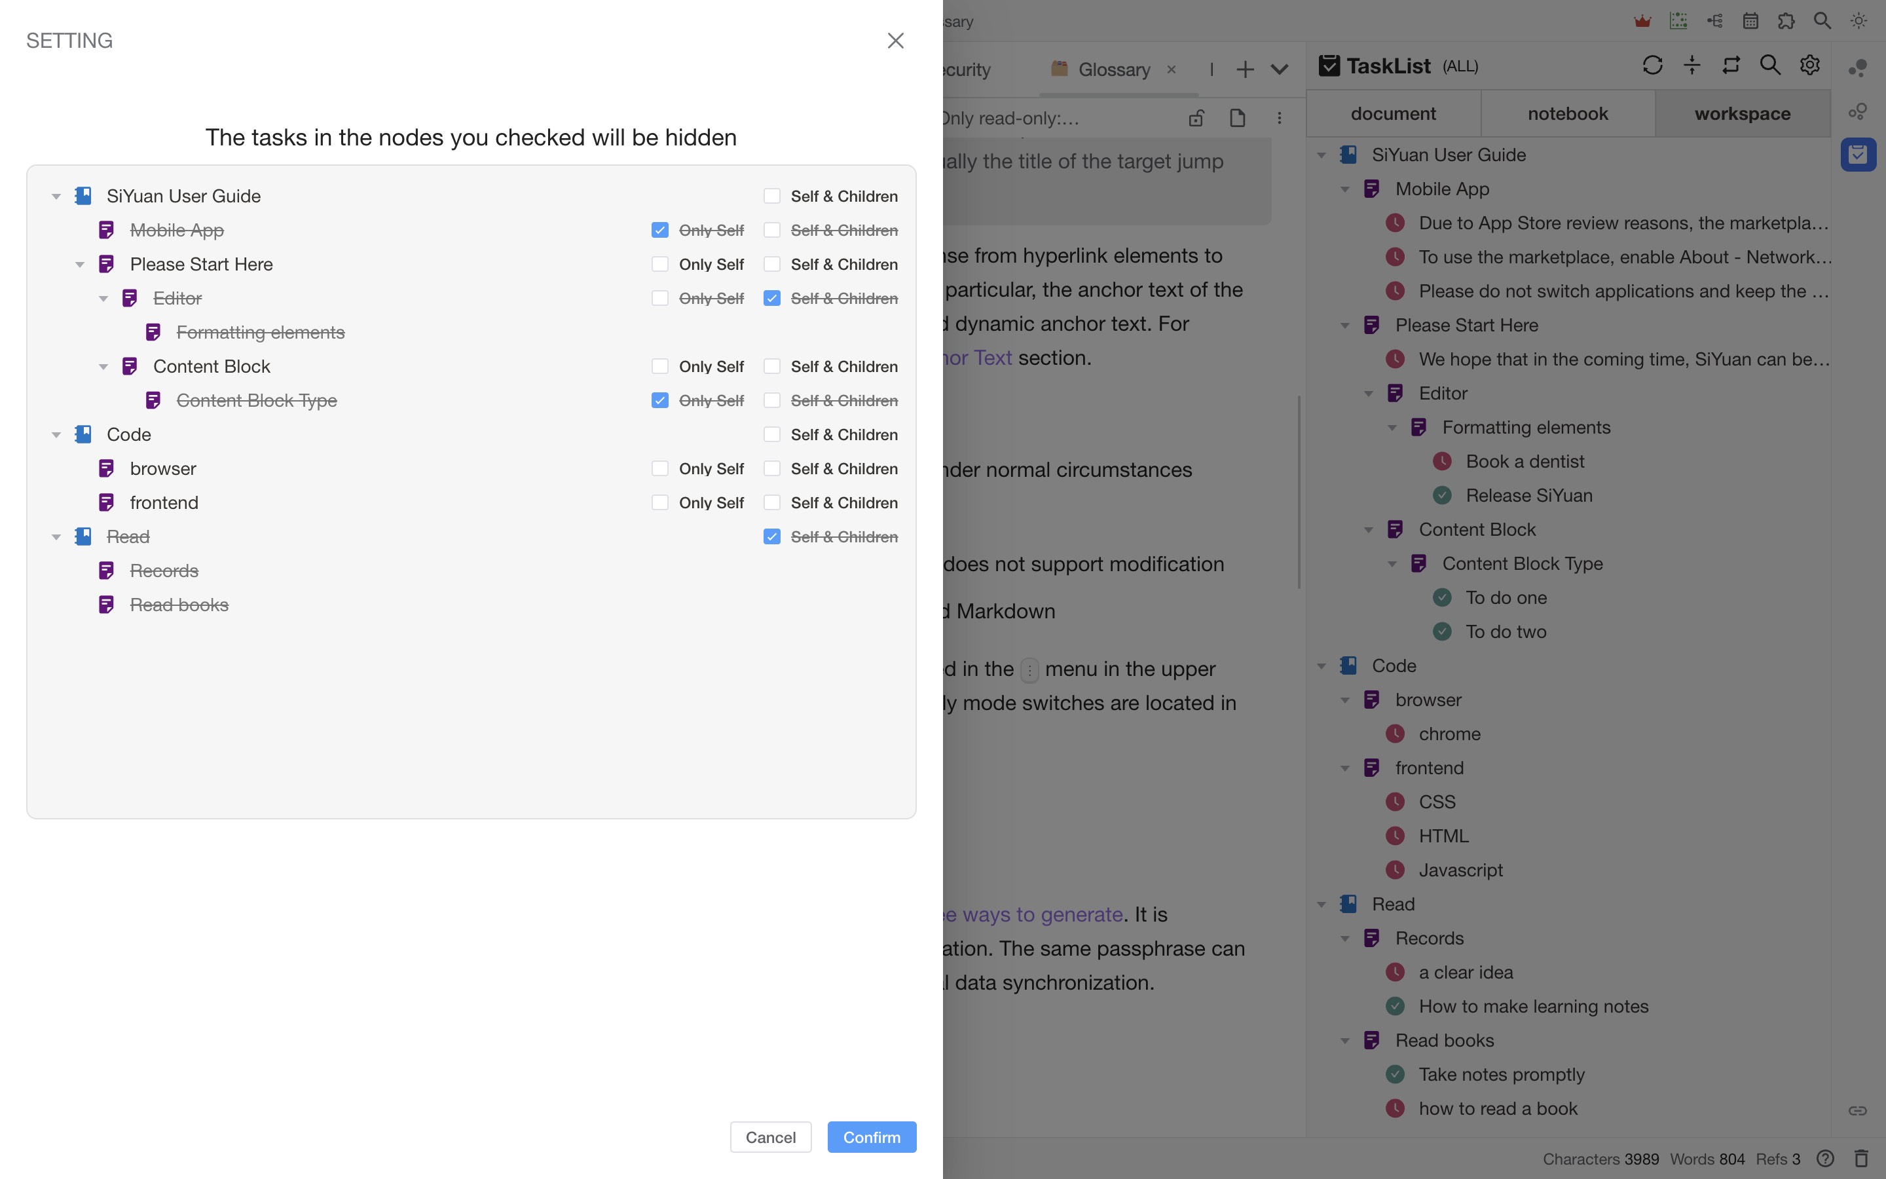Viewport: 1886px width, 1179px height.
Task: Click the TaskList refresh icon
Action: click(1652, 65)
